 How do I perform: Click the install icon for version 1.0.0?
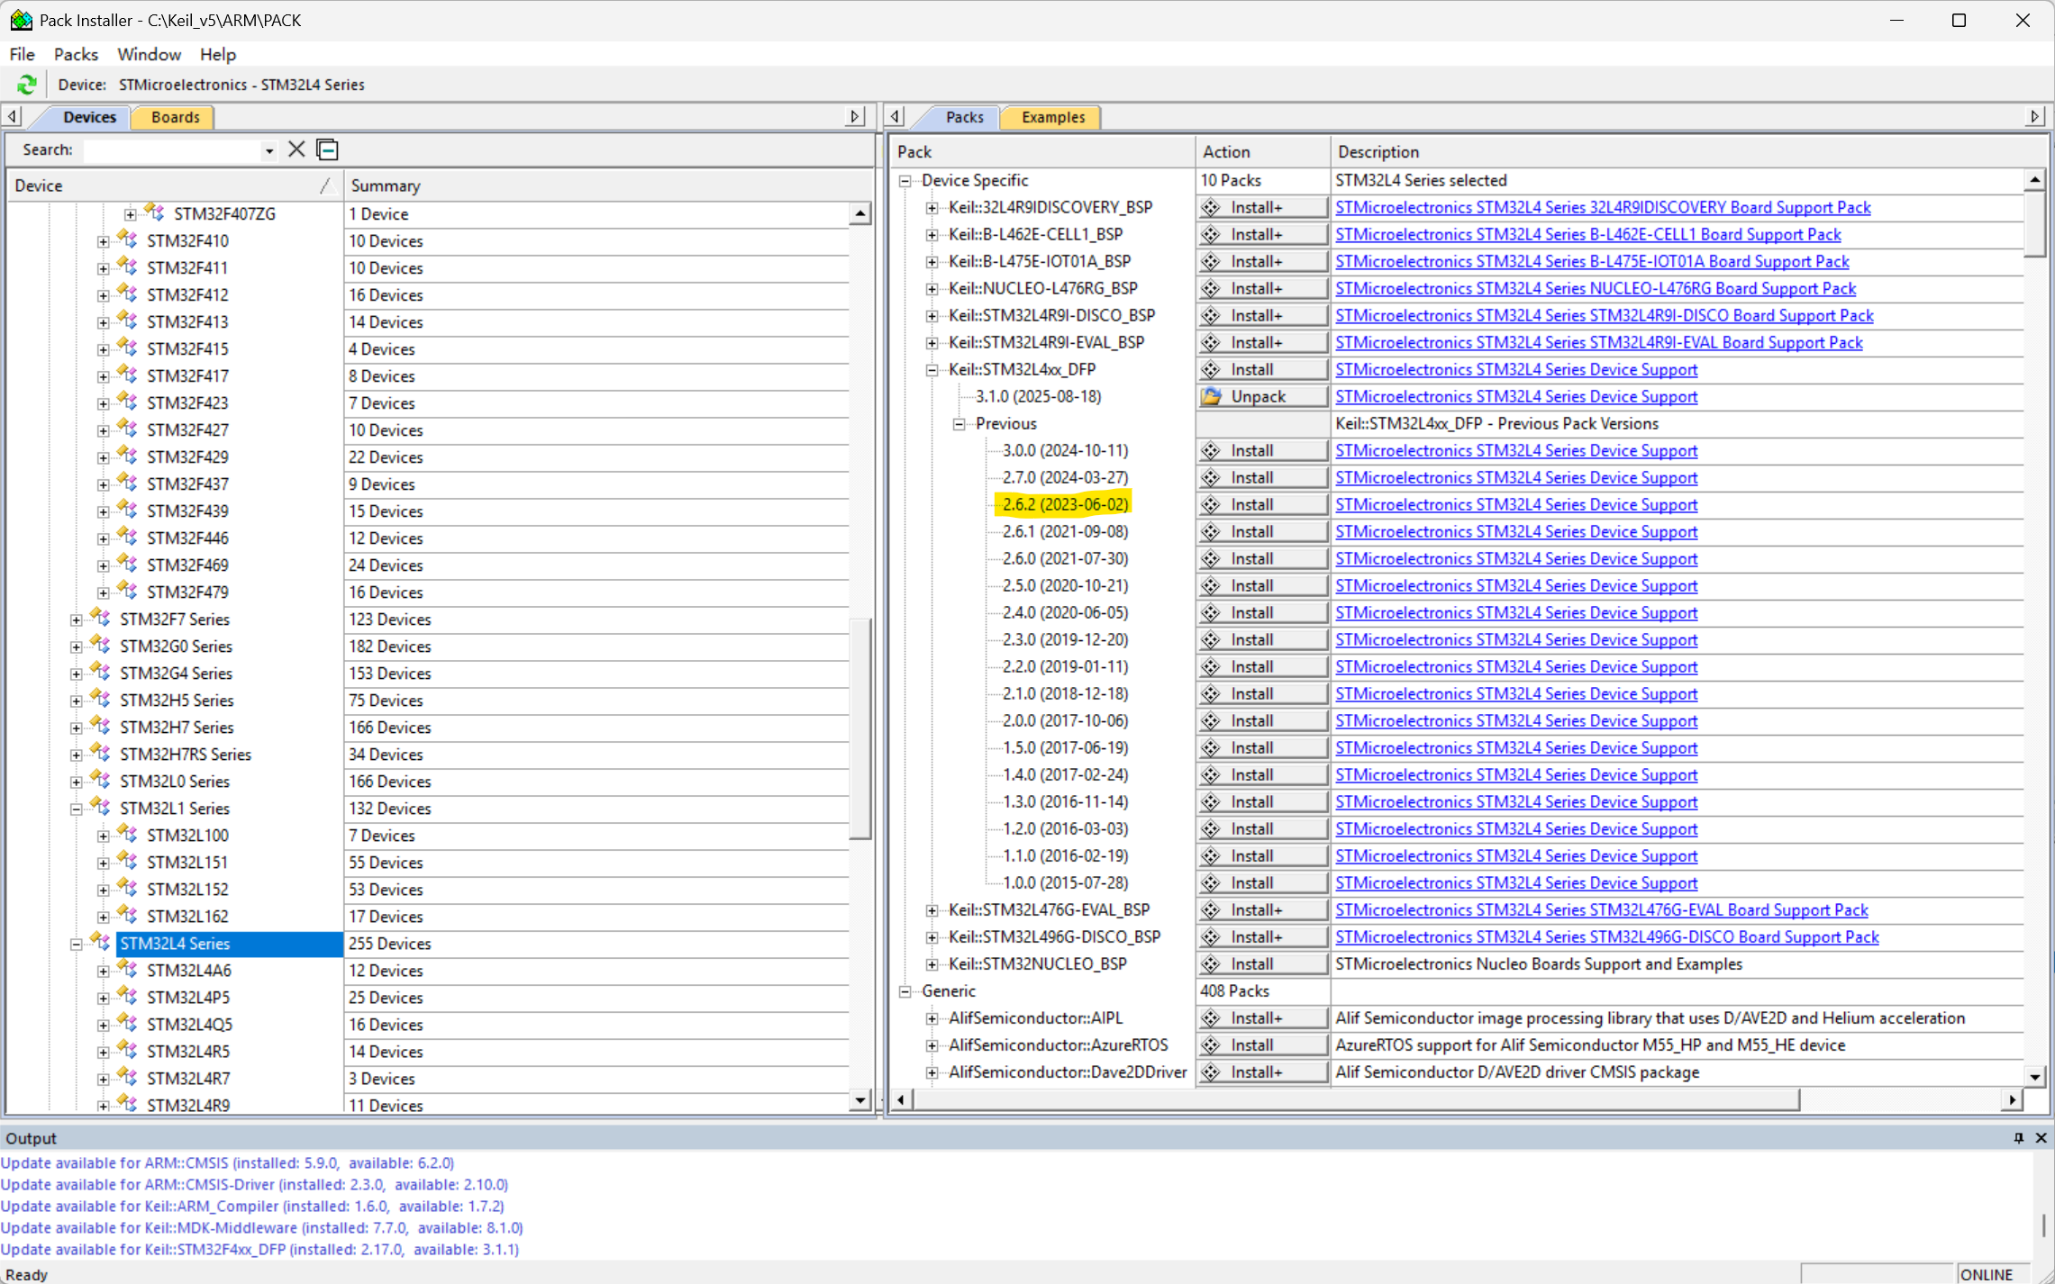click(1212, 882)
